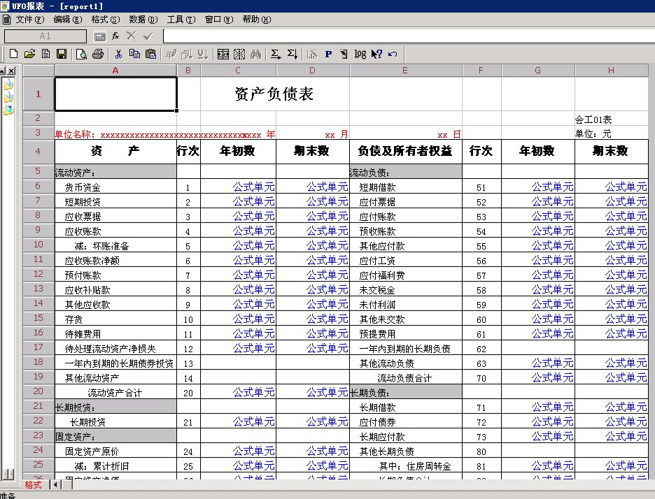Click the sum-downward sigma icon
Viewport: 655px width, 499px height.
[292, 54]
